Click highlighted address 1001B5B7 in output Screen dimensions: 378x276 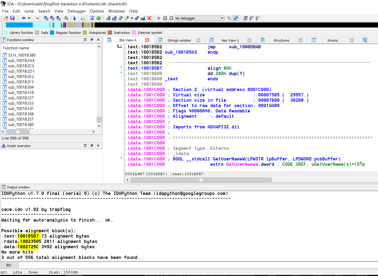(x=28, y=236)
